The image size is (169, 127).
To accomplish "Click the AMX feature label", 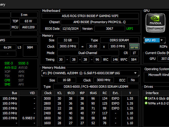I will (x=21, y=72).
